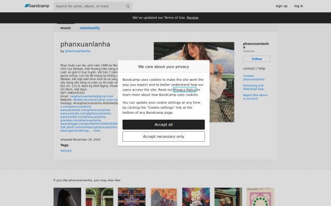
Task: Open the youtube.com/@phanxuanlanha link
Action: [x=86, y=113]
